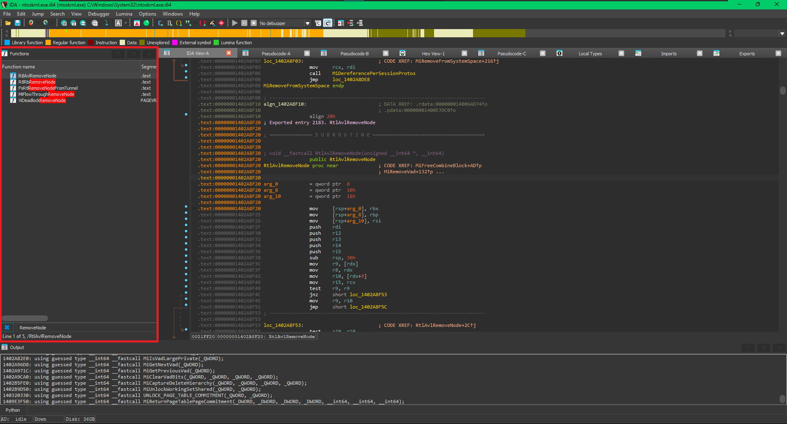787x424 pixels.
Task: Click the pencil edit icon in toolbar
Action: pyautogui.click(x=212, y=23)
